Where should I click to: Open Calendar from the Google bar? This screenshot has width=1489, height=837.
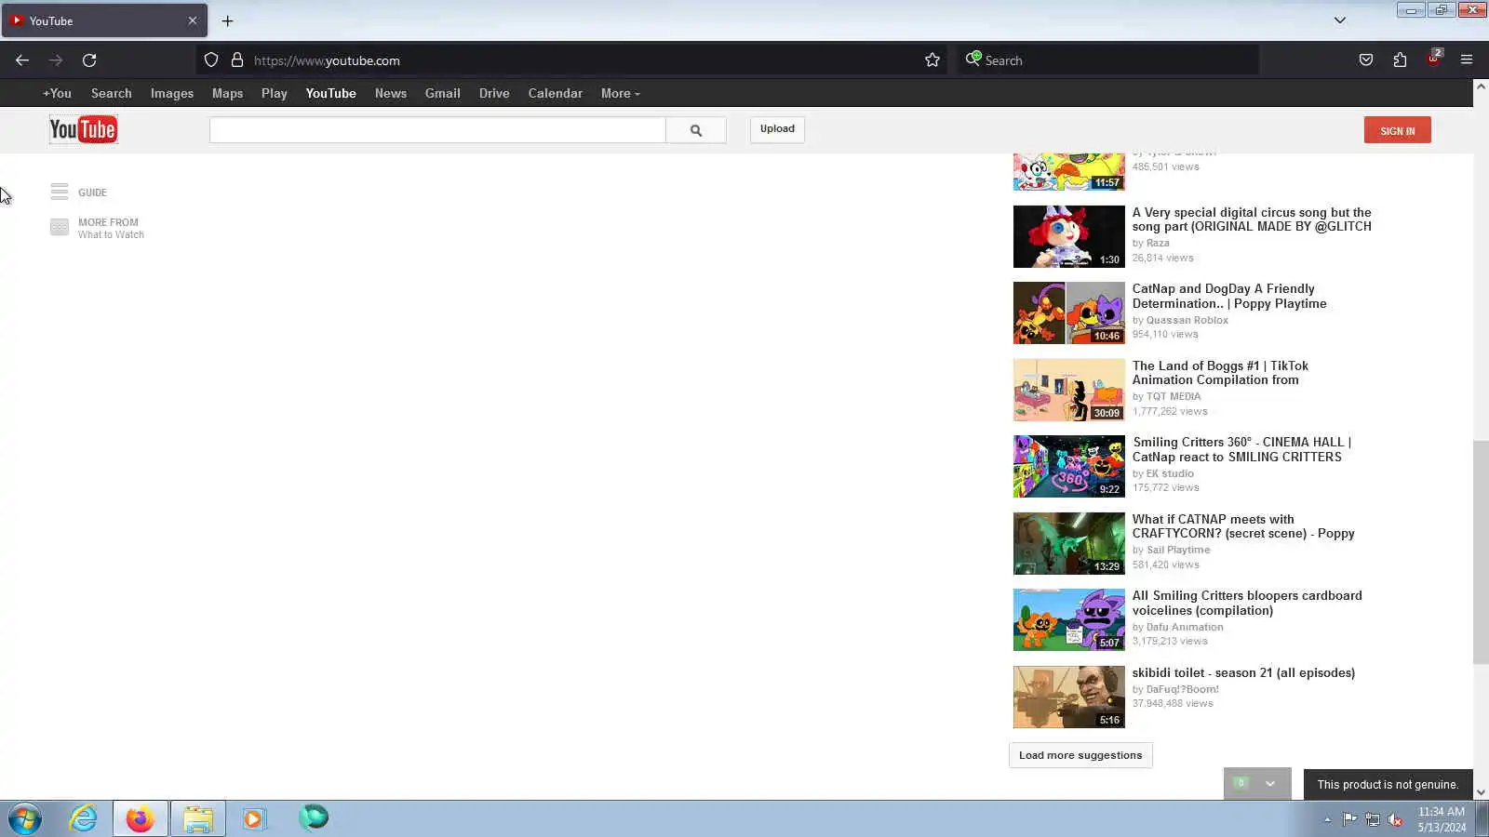(x=556, y=93)
